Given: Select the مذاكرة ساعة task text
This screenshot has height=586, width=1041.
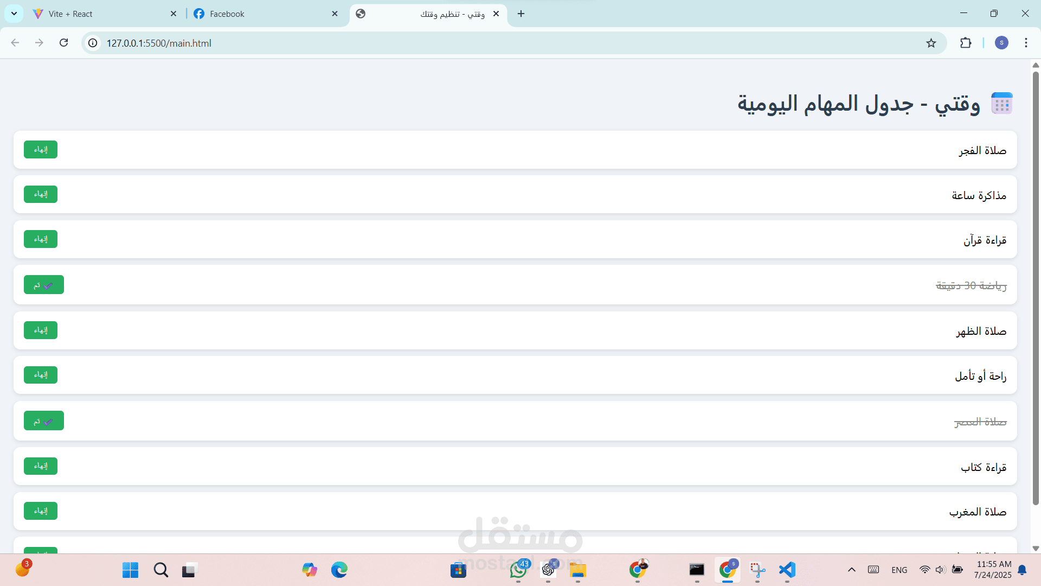Looking at the screenshot, I should coord(979,195).
